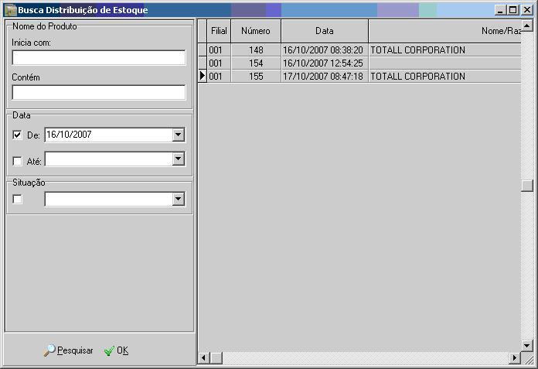Open the De date dropdown
The width and height of the screenshot is (538, 369).
tap(179, 135)
